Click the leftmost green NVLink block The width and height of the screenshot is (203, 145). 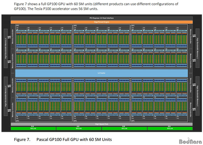tap(33, 128)
